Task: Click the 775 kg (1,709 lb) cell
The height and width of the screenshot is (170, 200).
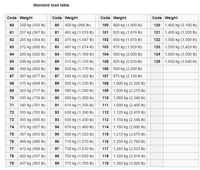Action: pyautogui.click(x=79, y=163)
